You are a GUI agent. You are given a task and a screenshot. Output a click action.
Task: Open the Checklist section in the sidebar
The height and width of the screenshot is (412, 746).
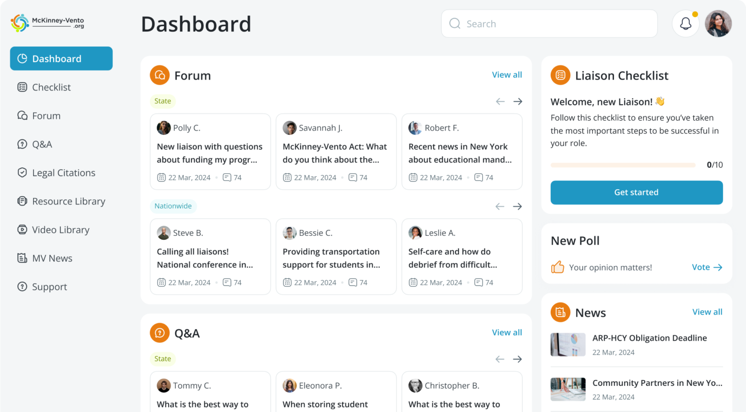tap(51, 87)
